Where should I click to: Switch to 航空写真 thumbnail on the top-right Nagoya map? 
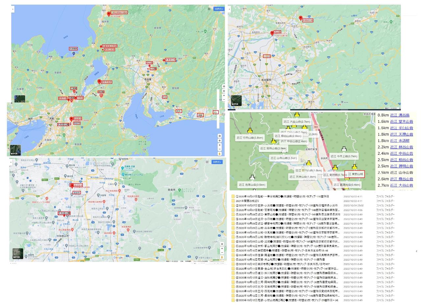(236, 100)
